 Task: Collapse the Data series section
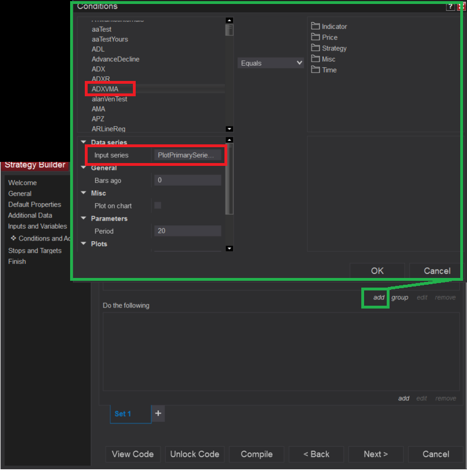[84, 142]
